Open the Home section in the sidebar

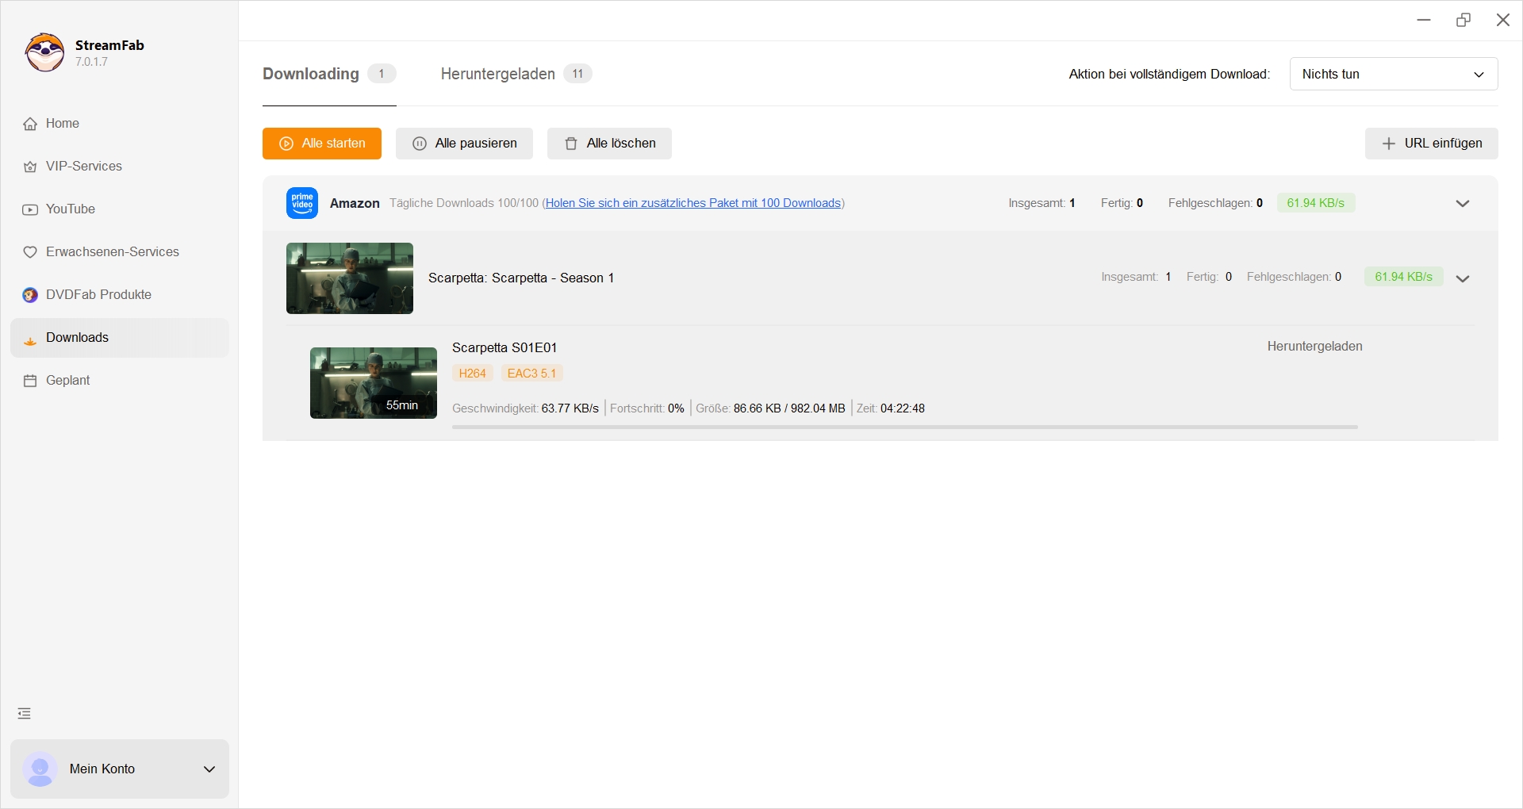61,123
